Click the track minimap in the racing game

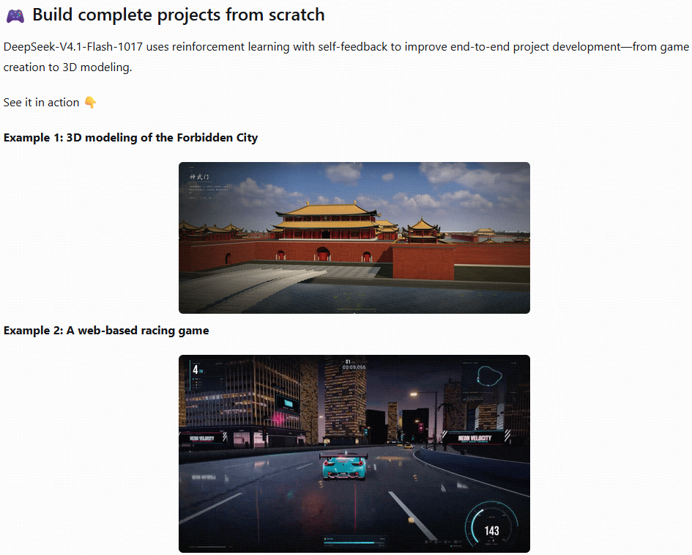489,376
